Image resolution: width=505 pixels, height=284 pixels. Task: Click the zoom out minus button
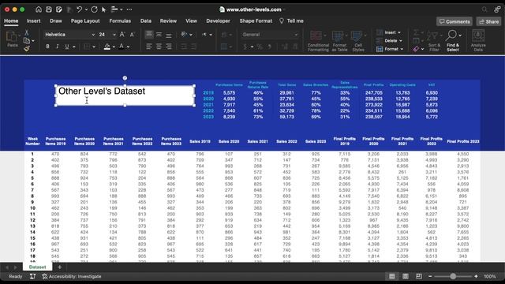click(430, 276)
